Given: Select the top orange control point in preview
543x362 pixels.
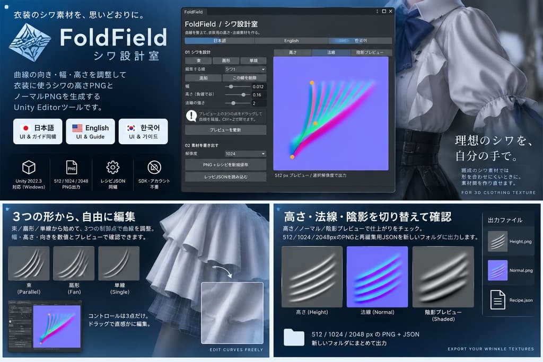Looking at the screenshot, I should pos(312,83).
